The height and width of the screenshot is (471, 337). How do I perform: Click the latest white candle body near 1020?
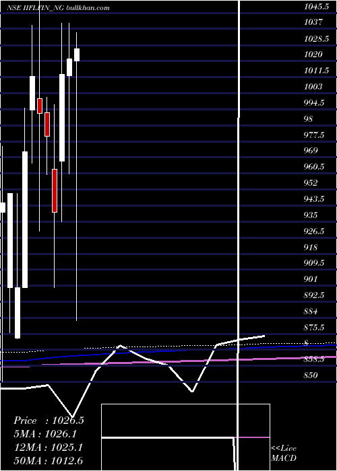point(77,55)
